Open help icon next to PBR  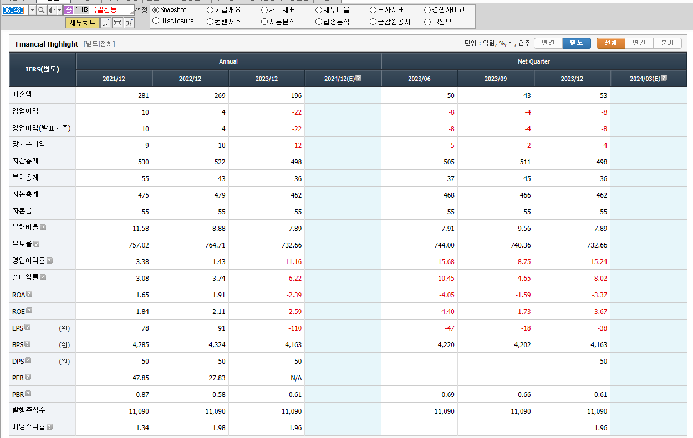[x=28, y=394]
